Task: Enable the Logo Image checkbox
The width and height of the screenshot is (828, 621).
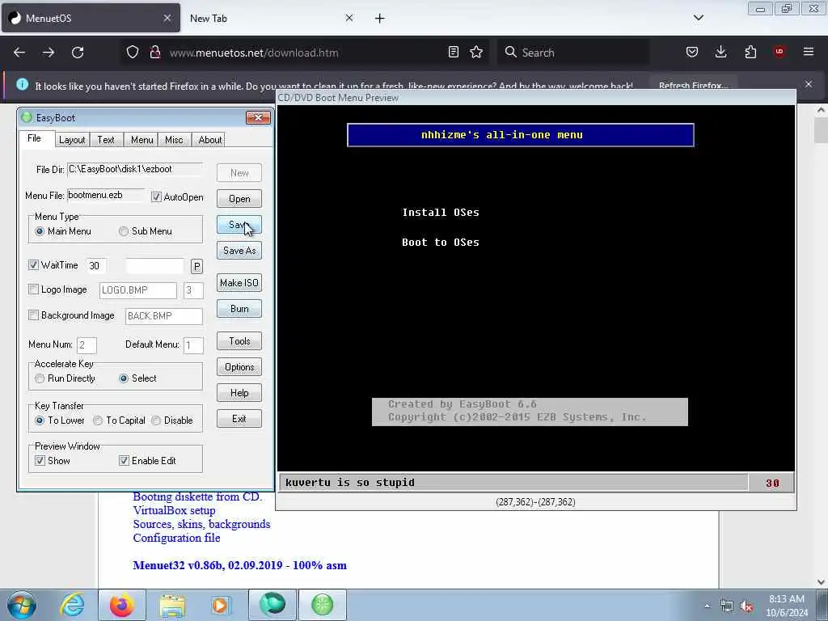Action: tap(33, 289)
